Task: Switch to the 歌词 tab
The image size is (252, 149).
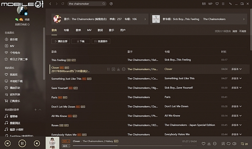Action: [x=100, y=30]
